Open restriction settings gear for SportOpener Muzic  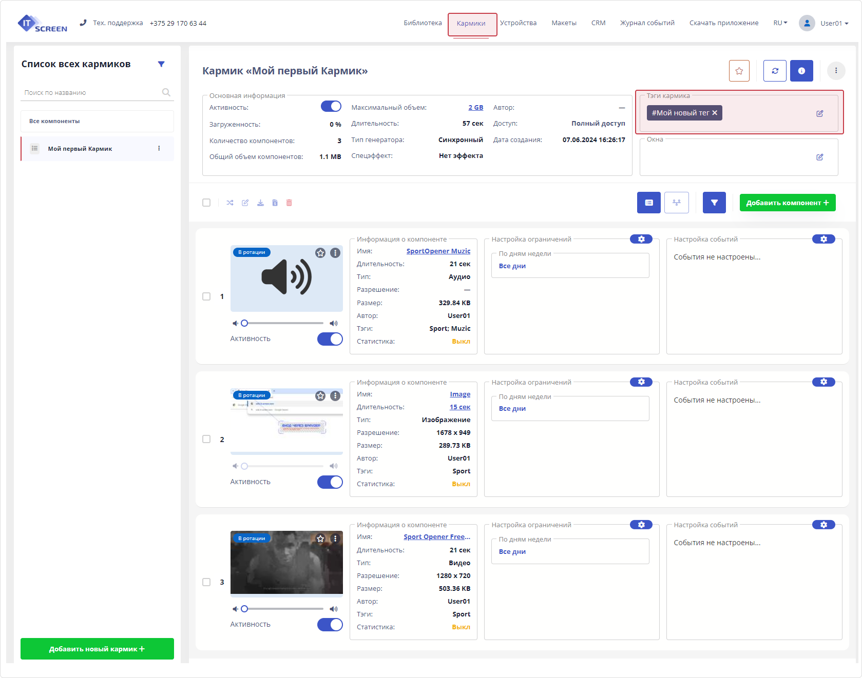click(x=641, y=239)
